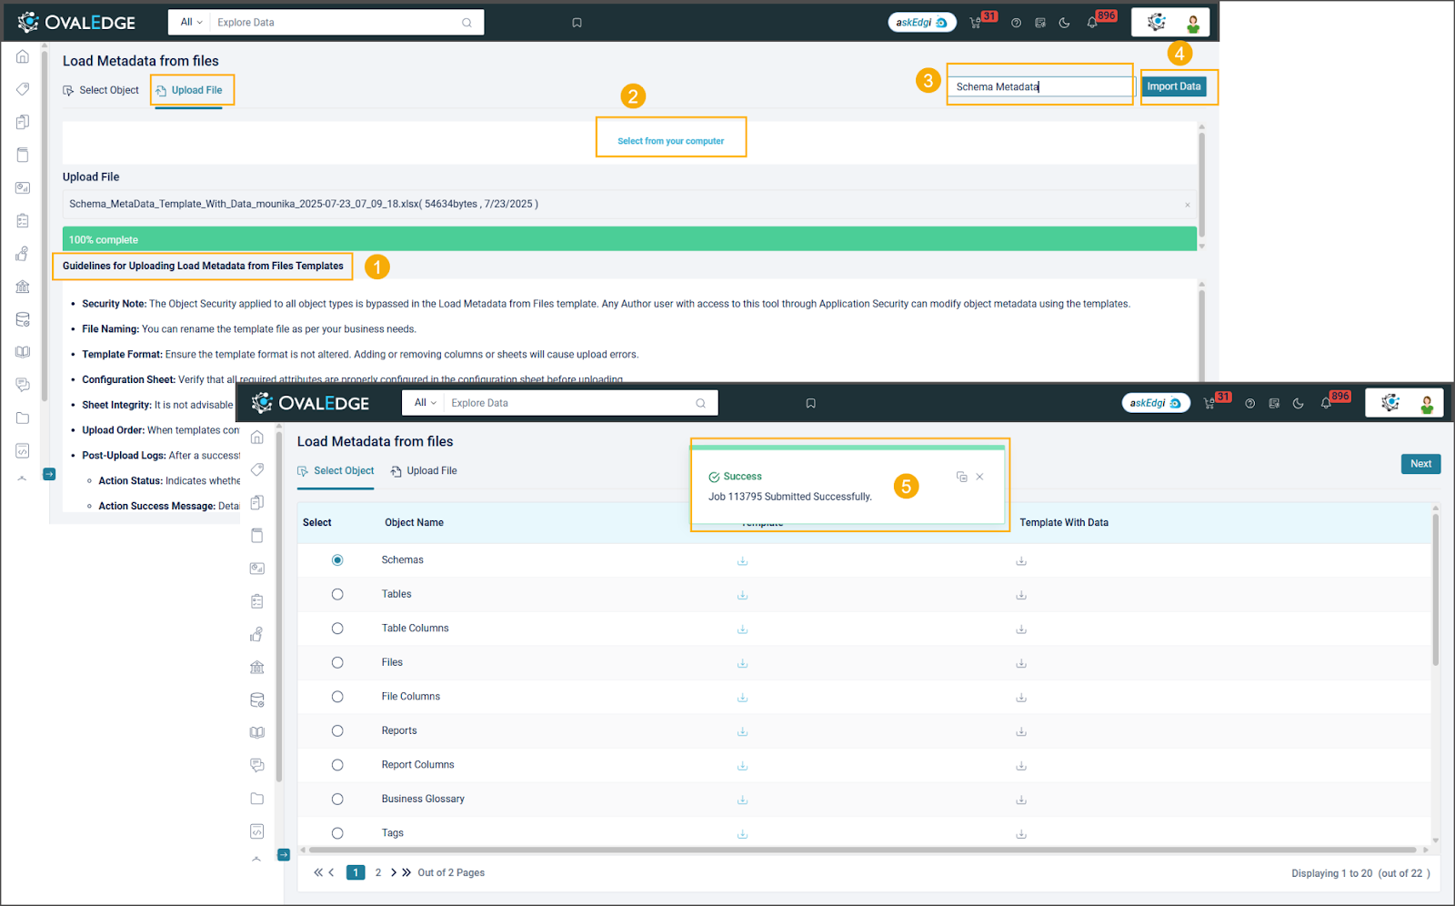The width and height of the screenshot is (1455, 906).
Task: Choose the Files radio option
Action: 337,662
